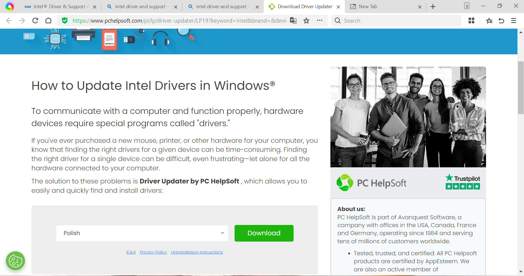Click the heading "How to Update Intel Drivers in Windows"
Image resolution: width=524 pixels, height=276 pixels.
tap(153, 86)
